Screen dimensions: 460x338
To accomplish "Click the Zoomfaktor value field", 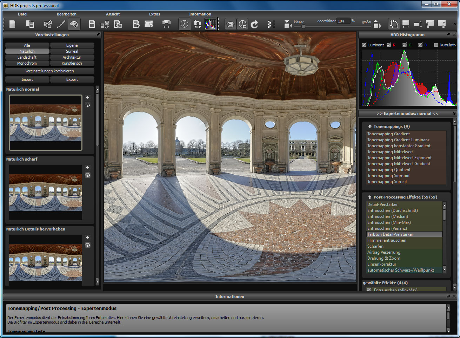I will [x=343, y=21].
